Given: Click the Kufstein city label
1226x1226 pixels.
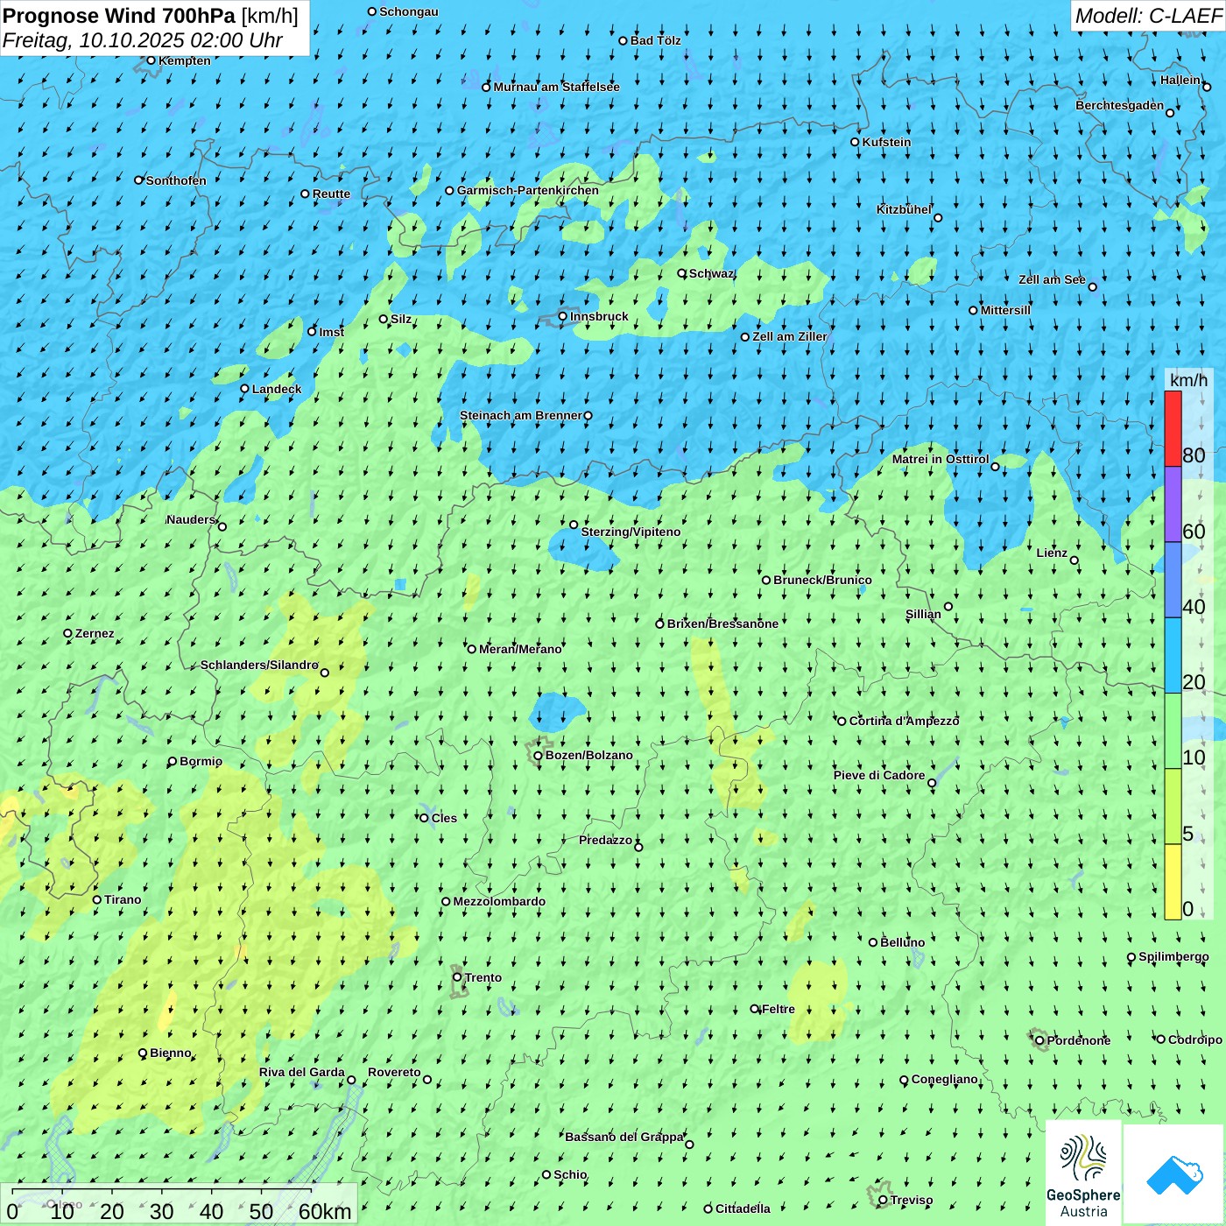Looking at the screenshot, I should tap(886, 142).
